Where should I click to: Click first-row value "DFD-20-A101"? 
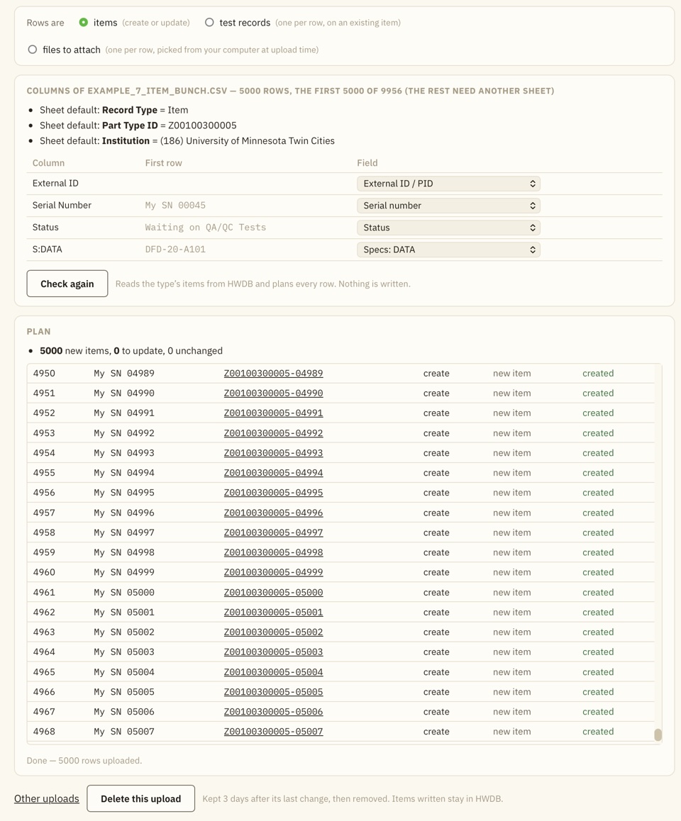coord(175,250)
